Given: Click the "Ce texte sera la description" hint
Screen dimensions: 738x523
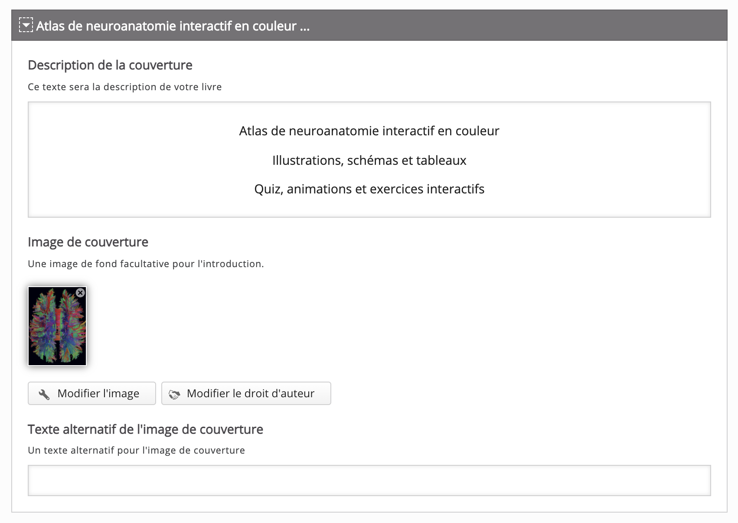Looking at the screenshot, I should coord(124,87).
